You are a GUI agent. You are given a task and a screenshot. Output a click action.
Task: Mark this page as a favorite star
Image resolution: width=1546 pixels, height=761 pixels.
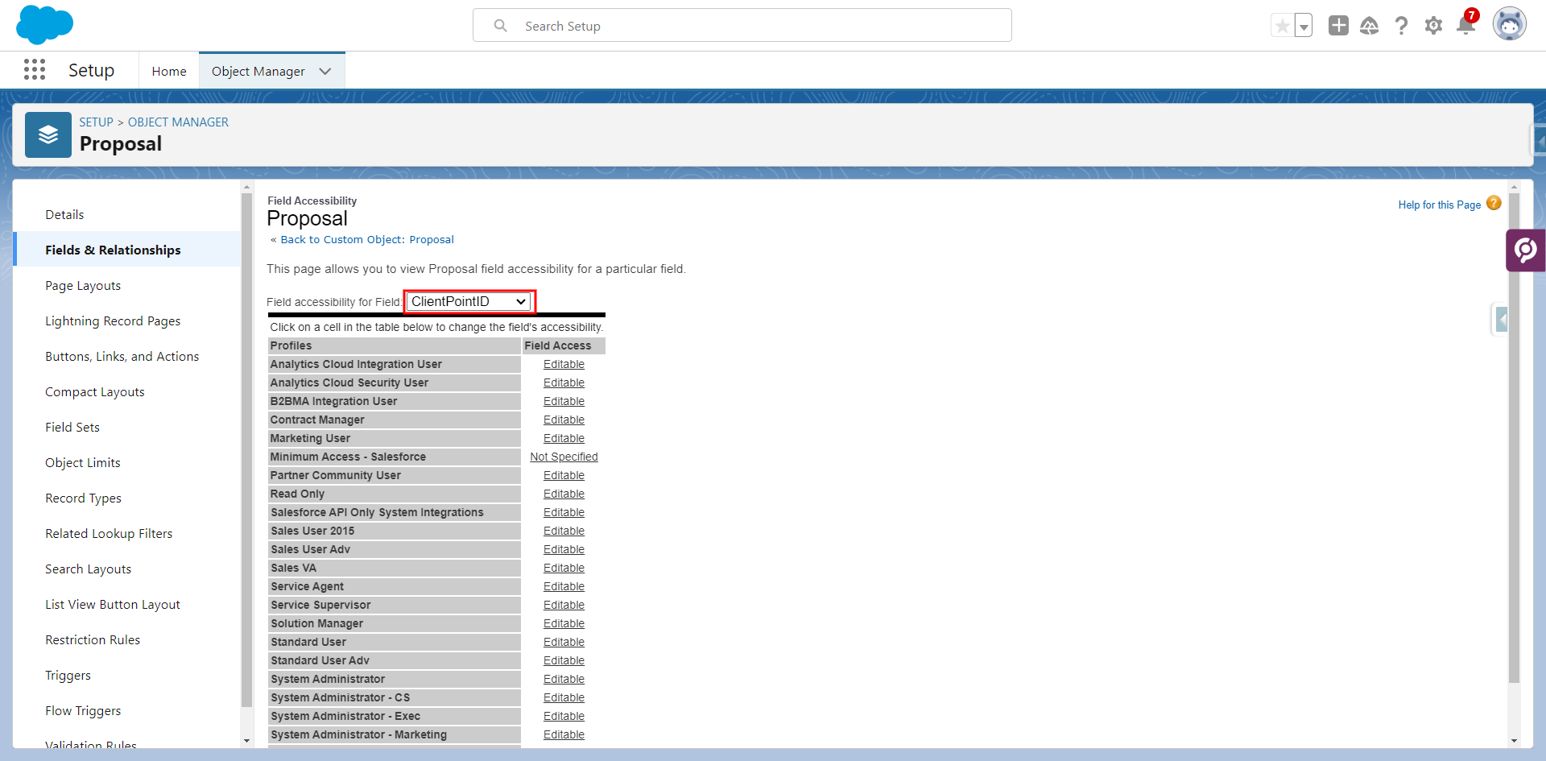tap(1282, 25)
